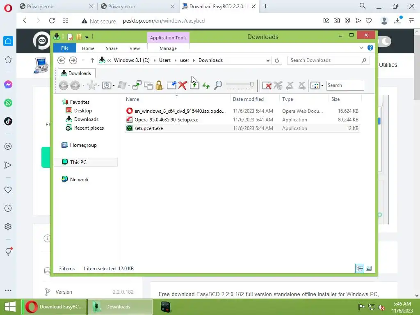Switch to large icons view in status bar
420x315 pixels.
click(369, 268)
